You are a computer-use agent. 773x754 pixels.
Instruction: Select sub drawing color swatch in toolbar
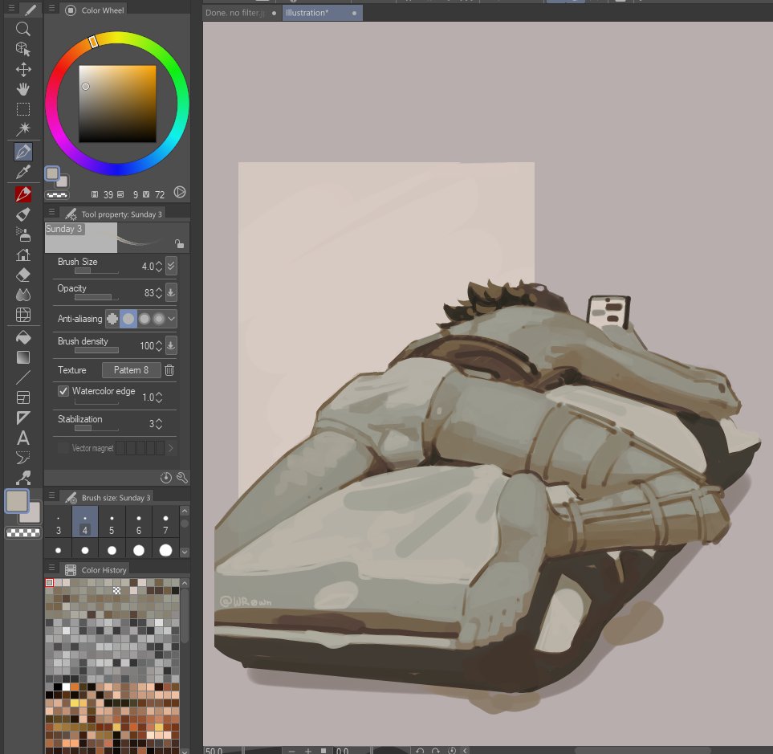tap(33, 514)
